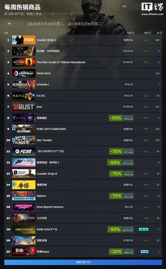Click the -50% discount badge for 夜族崛起

pyautogui.click(x=116, y=118)
